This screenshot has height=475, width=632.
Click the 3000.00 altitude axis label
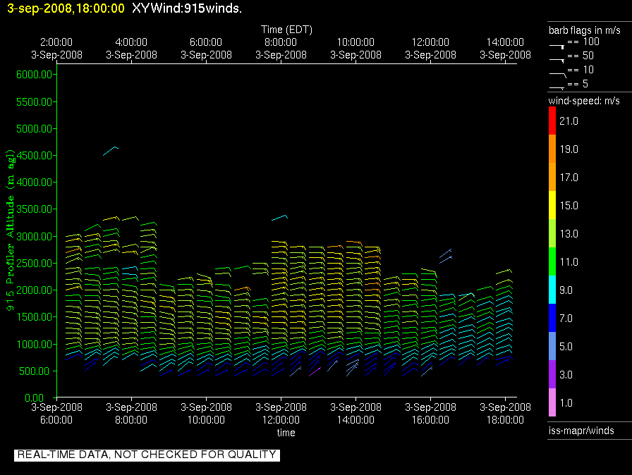point(35,236)
